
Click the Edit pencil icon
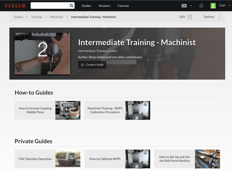tap(190, 17)
